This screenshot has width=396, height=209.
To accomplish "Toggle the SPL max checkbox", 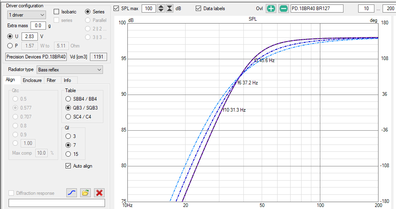I will point(116,8).
